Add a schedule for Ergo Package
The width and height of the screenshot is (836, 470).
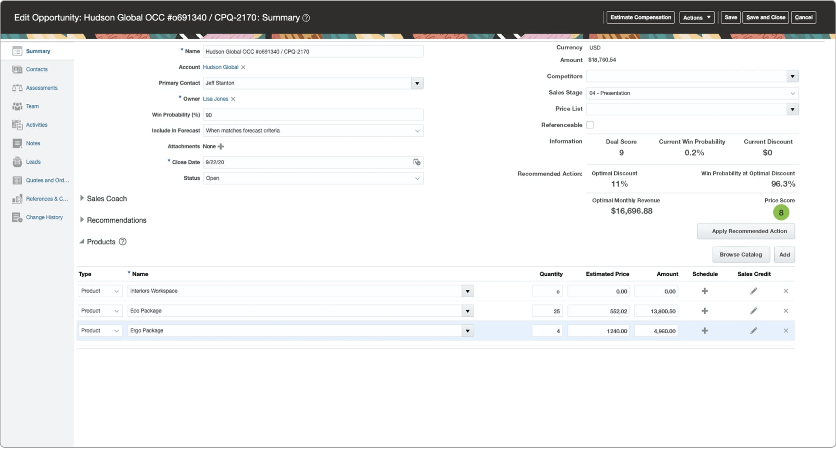click(x=705, y=330)
